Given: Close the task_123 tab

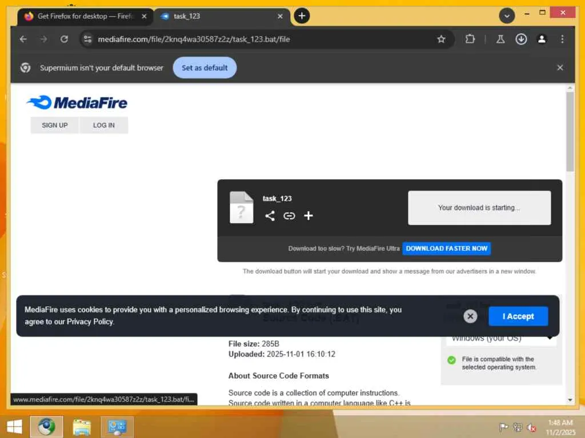Looking at the screenshot, I should [x=280, y=17].
